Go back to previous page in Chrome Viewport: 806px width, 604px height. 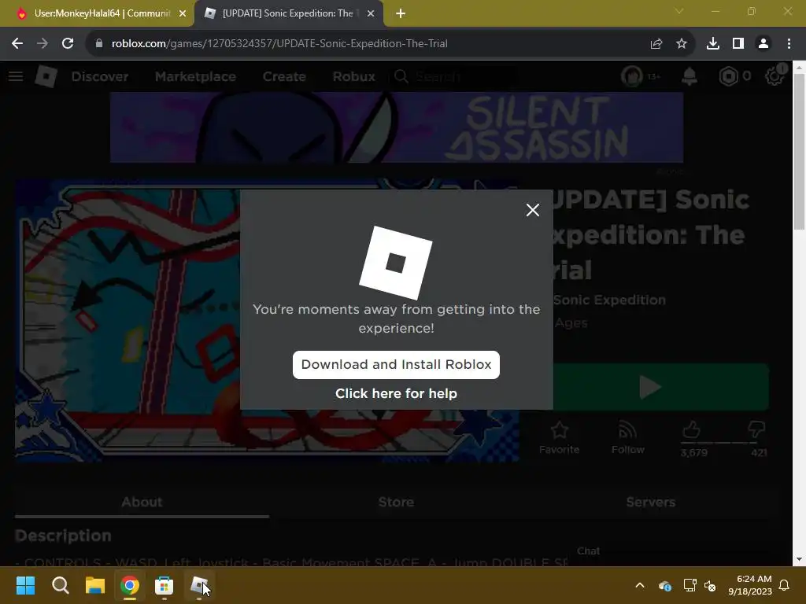(x=17, y=44)
